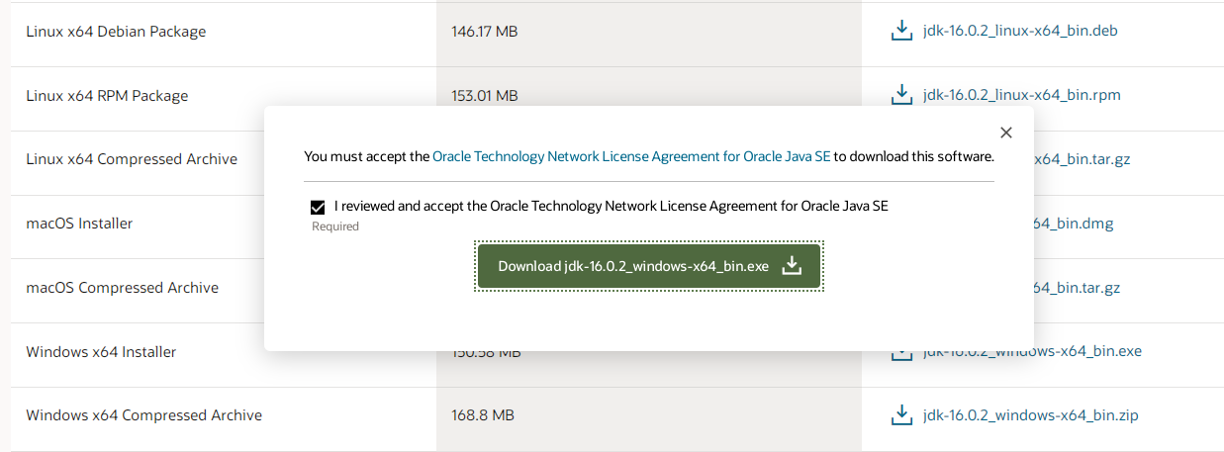Select the Linux x64 Compressed Archive label

(x=132, y=159)
